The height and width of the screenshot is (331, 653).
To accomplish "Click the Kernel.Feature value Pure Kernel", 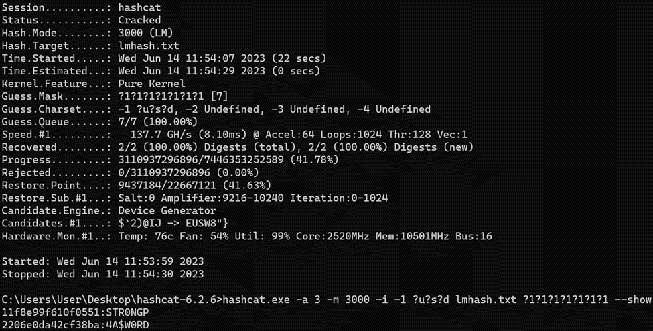I will click(152, 84).
